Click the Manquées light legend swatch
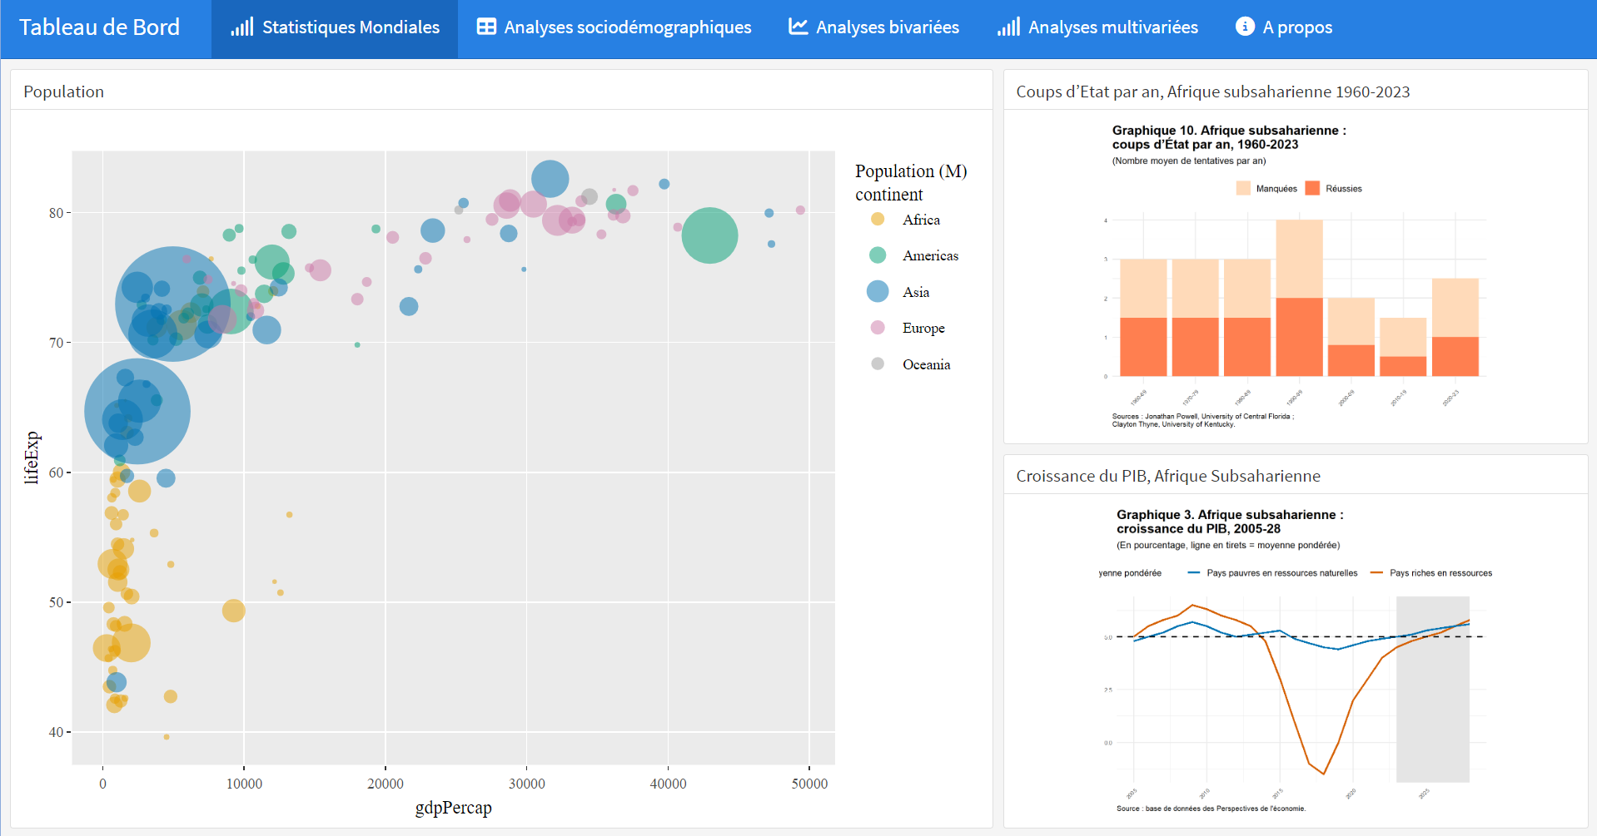Image resolution: width=1597 pixels, height=836 pixels. [x=1243, y=189]
